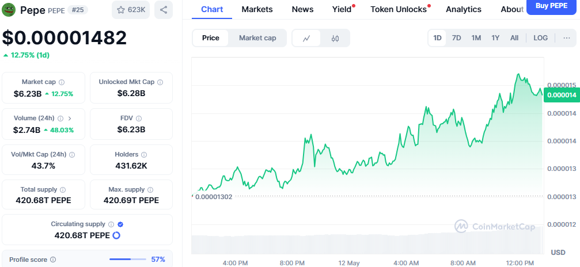
Task: Click the verified badge by Circulating supply
Action: click(120, 224)
